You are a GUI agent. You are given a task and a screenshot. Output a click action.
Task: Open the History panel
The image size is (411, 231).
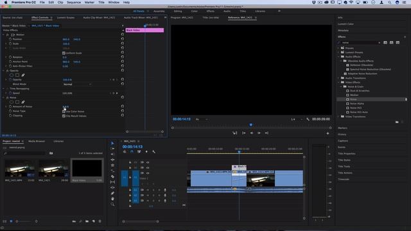pyautogui.click(x=342, y=134)
